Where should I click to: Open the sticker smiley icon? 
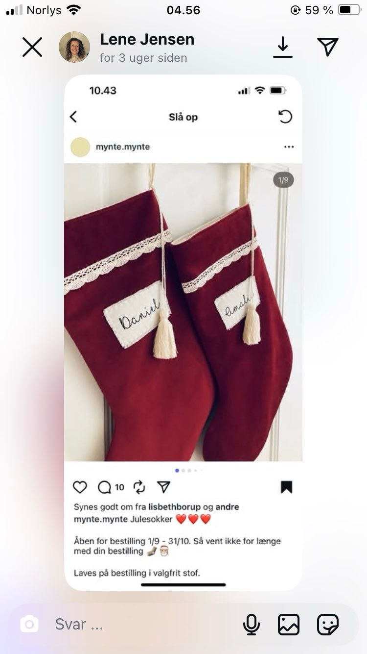328,625
